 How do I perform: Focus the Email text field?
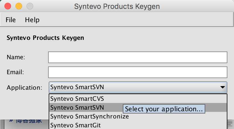pos(137,72)
